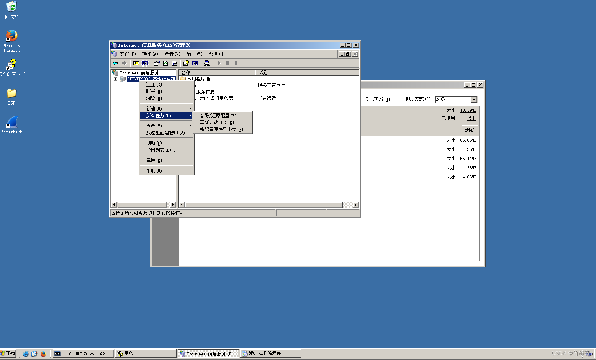Image resolution: width=596 pixels, height=360 pixels.
Task: Expand the 查看 submenu in context menu
Action: point(167,126)
